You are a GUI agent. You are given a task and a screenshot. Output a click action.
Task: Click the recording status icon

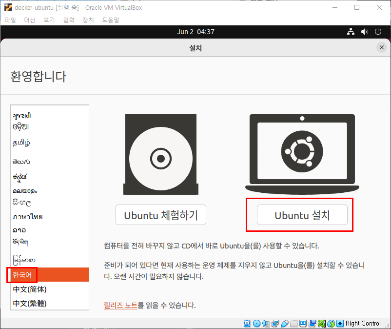coord(312,324)
